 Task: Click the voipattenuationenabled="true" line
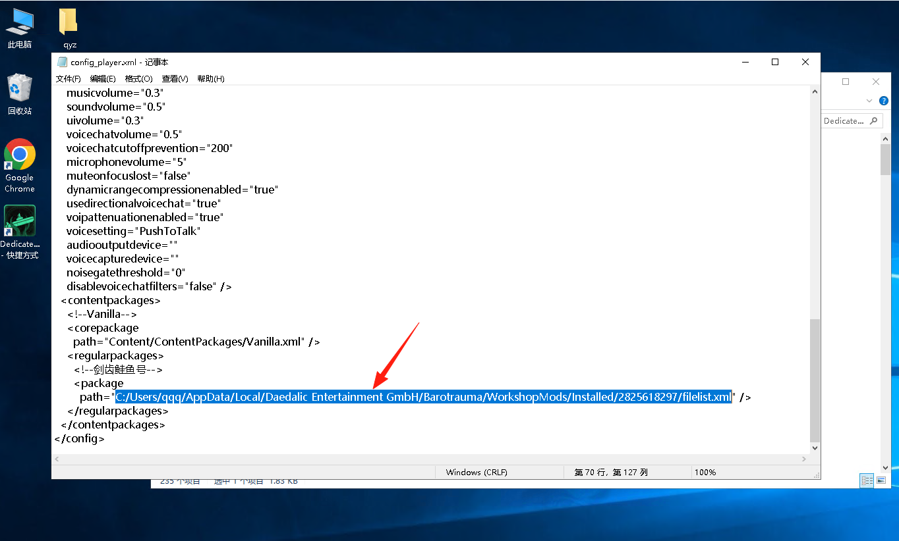click(x=145, y=217)
